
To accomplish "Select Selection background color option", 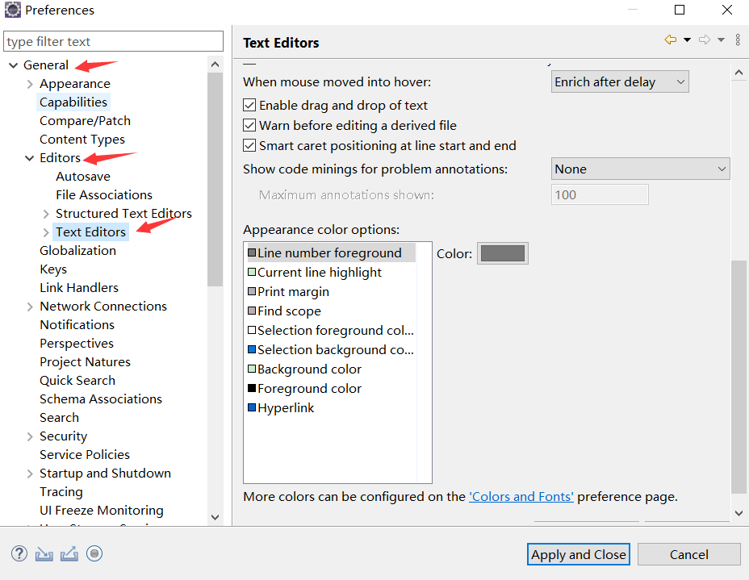I will click(331, 350).
